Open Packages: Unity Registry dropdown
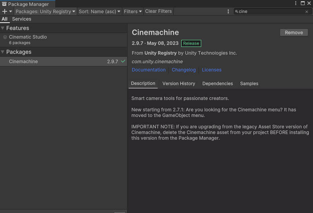Screen dimensions: 313x213 45,12
